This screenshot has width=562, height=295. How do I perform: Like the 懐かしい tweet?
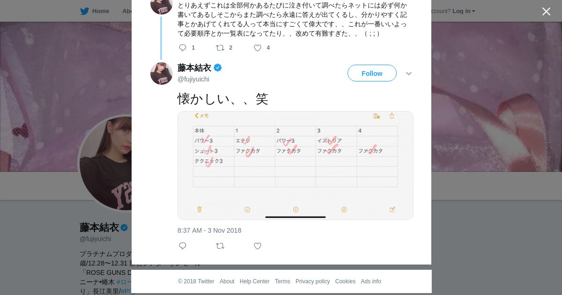pos(258,246)
